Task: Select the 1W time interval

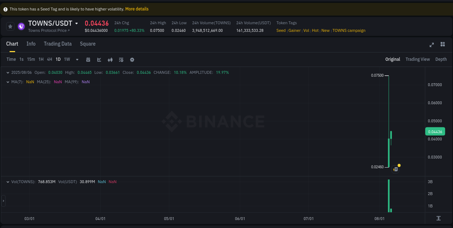Action: tap(67, 59)
